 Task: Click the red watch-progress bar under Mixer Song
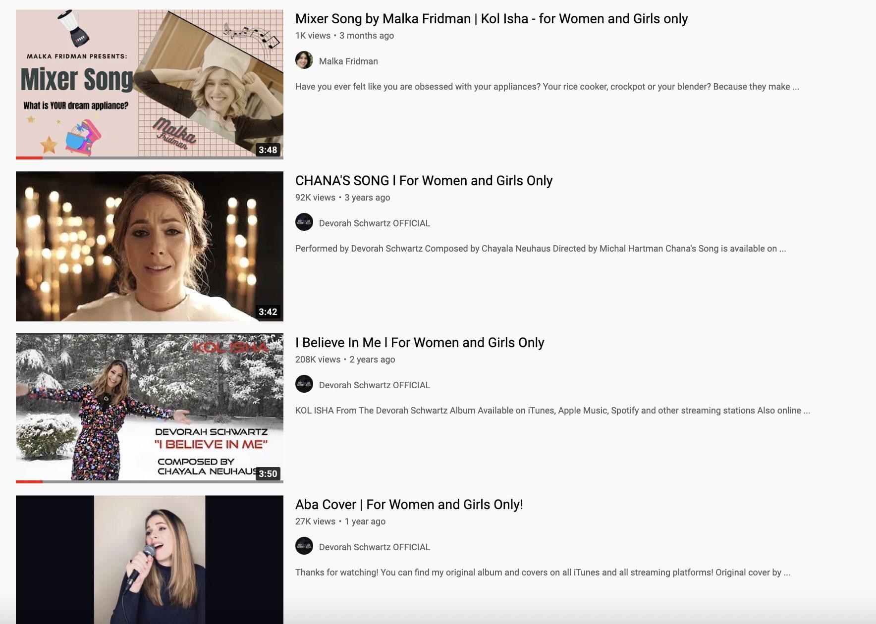pyautogui.click(x=29, y=158)
